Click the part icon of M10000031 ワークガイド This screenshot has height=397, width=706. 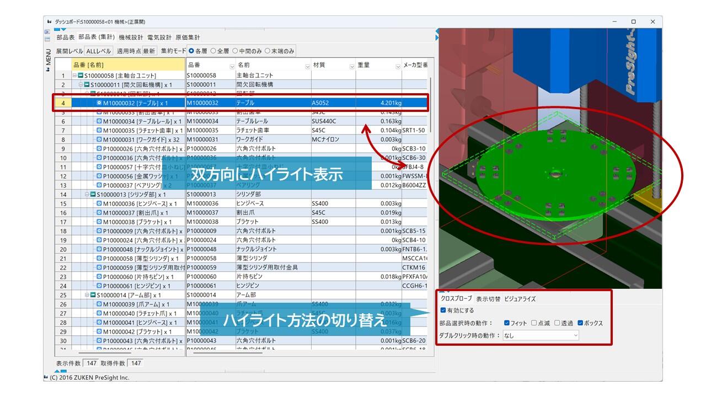click(99, 140)
